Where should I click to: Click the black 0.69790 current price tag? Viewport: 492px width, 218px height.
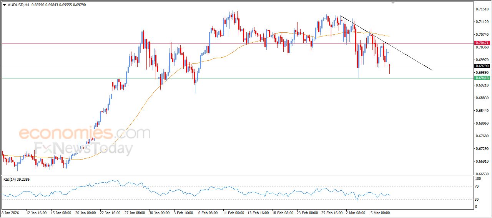point(482,66)
